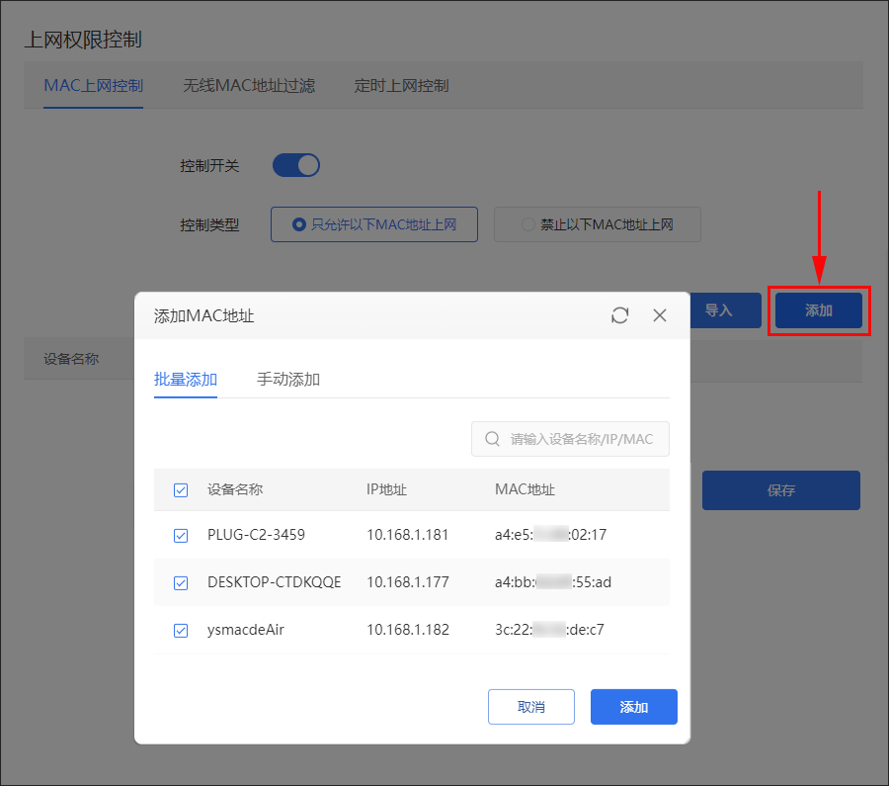
Task: Open the 无线MAC地址过滤 tab
Action: 249,86
